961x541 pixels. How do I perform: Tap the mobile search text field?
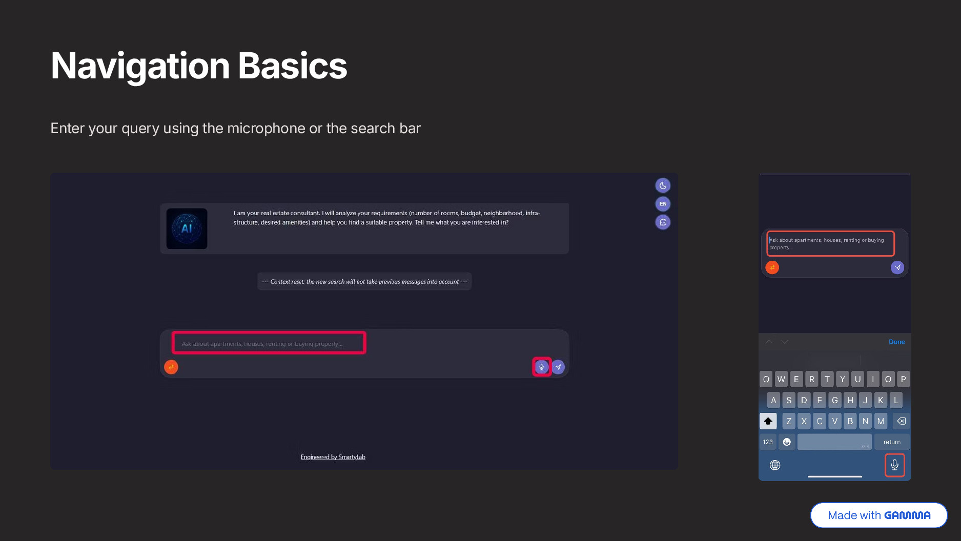tap(830, 243)
